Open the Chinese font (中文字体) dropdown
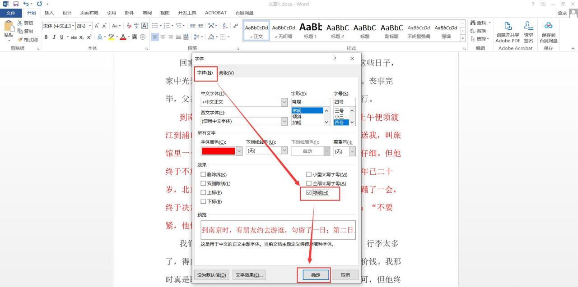 tap(284, 102)
